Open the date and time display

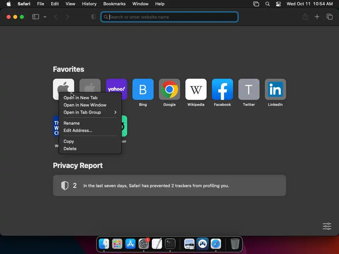pos(310,4)
